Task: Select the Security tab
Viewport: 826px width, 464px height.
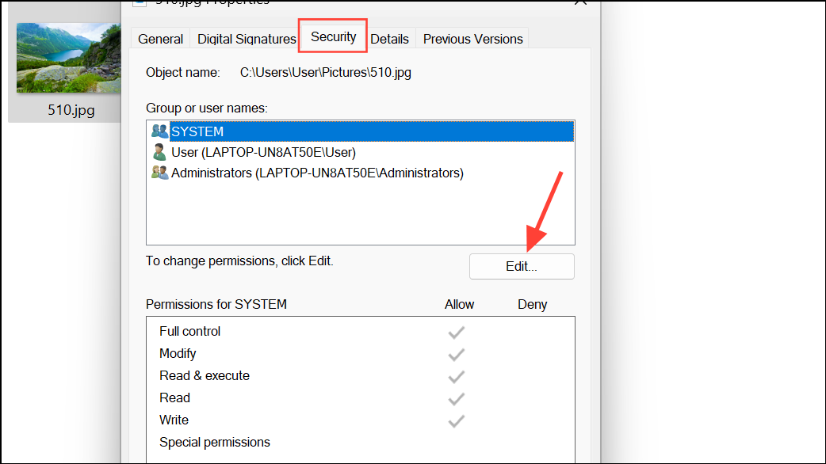Action: pyautogui.click(x=333, y=36)
